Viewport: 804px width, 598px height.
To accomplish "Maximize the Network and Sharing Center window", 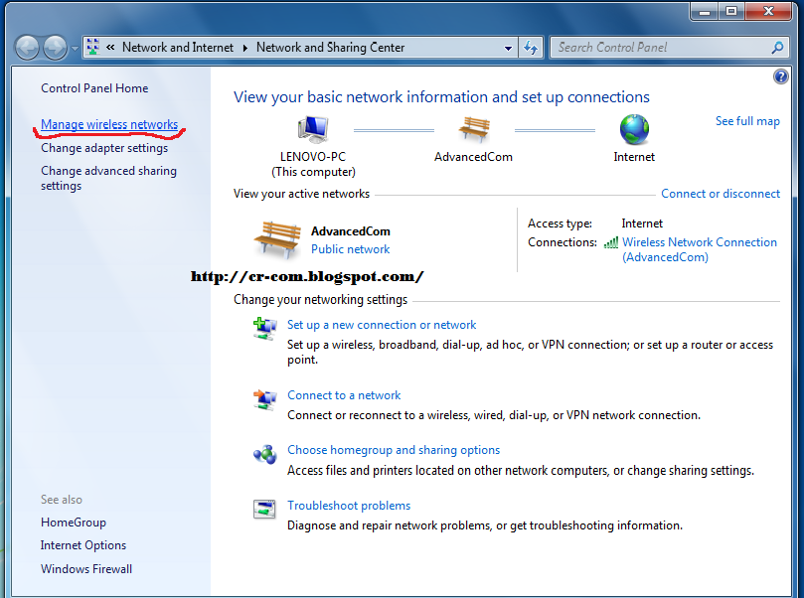I will point(731,11).
